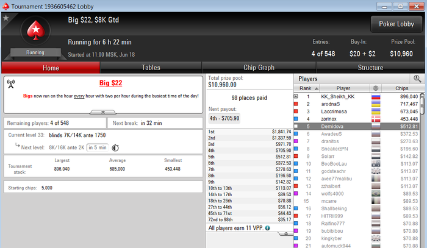427x248 pixels.
Task: Click the red marker next to arodnaS
Action: pos(296,104)
